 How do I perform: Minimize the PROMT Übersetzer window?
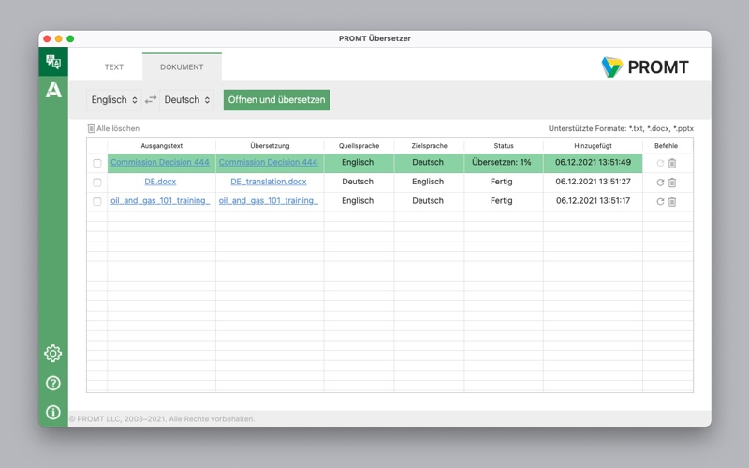(x=58, y=38)
